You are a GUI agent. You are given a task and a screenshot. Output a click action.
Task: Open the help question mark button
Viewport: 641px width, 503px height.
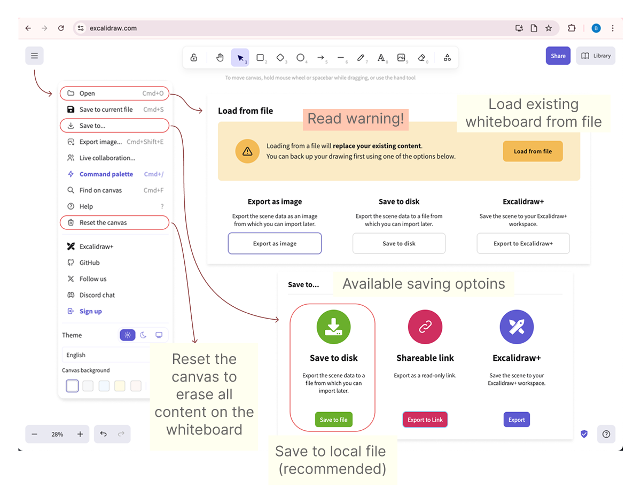pyautogui.click(x=606, y=434)
